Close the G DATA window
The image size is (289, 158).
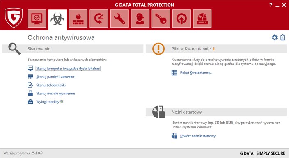[284, 5]
